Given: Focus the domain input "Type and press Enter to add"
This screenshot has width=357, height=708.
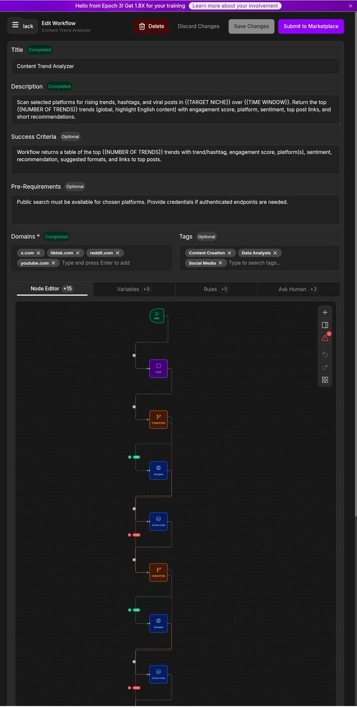Looking at the screenshot, I should click(96, 263).
